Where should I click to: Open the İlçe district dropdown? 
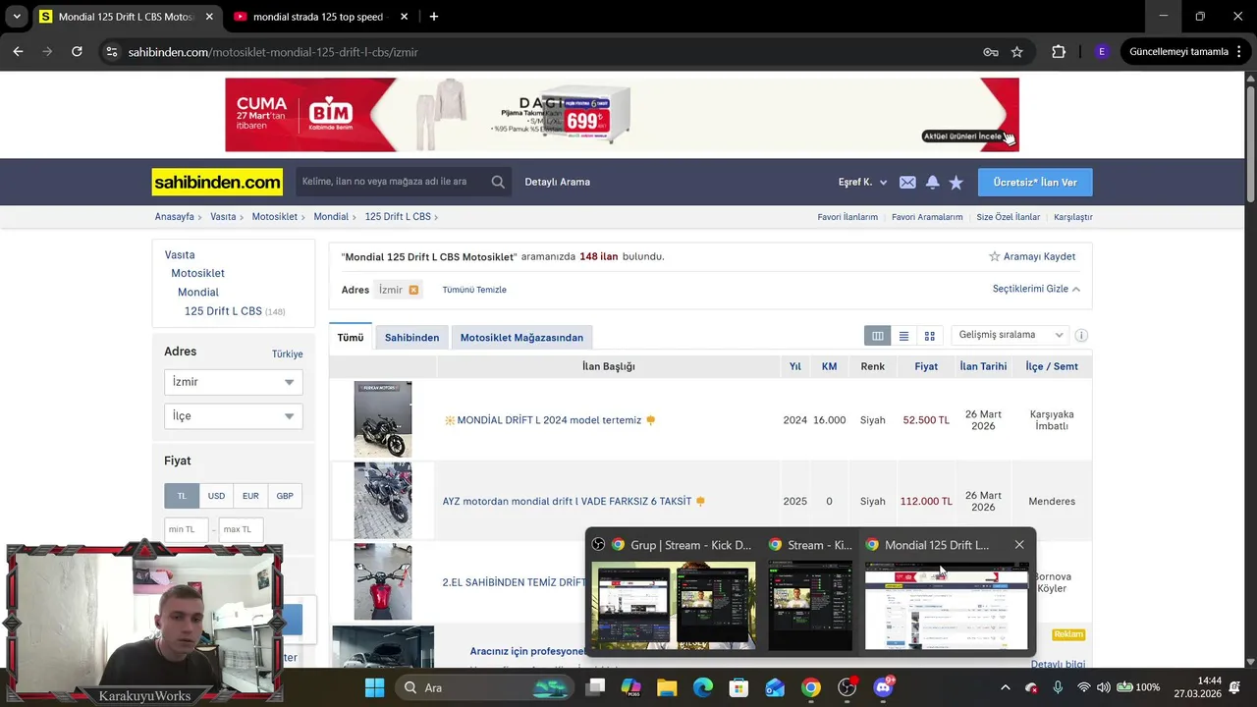[x=234, y=416]
